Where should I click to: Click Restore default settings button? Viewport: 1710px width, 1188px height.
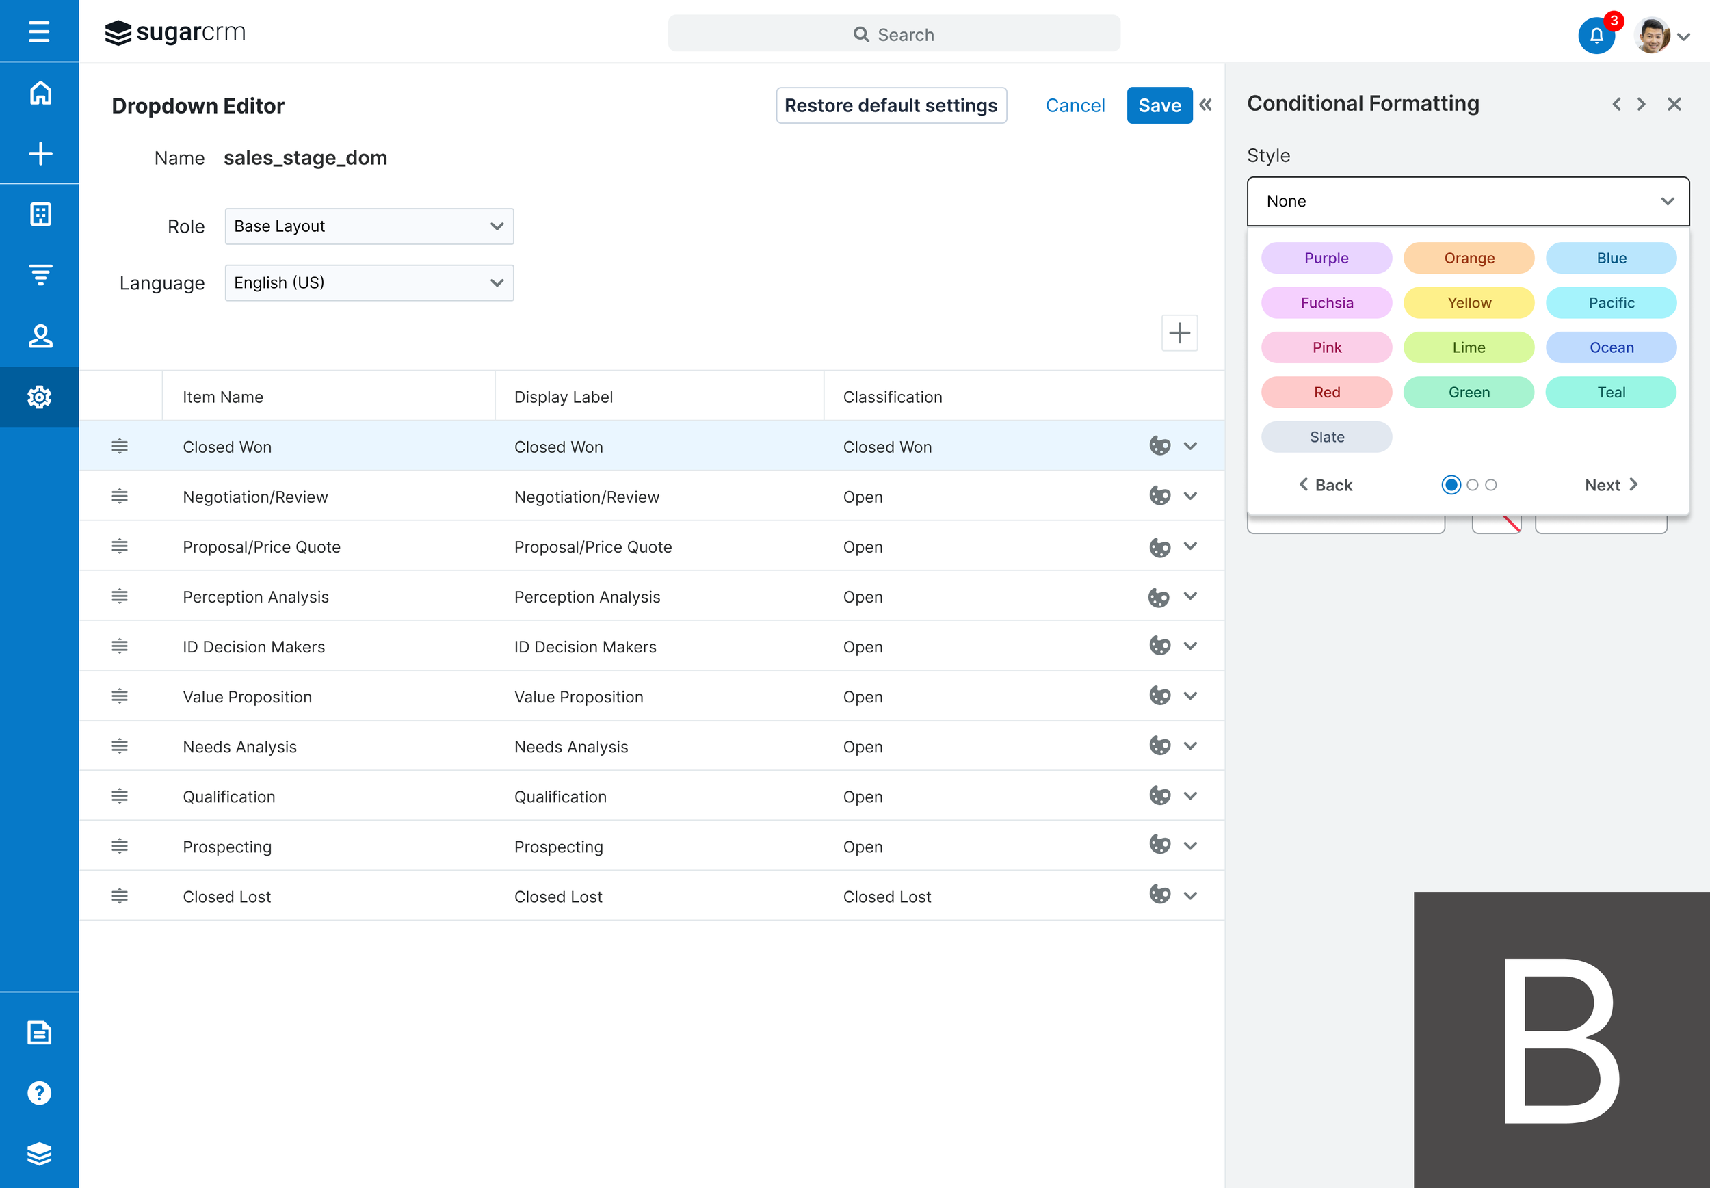(891, 106)
